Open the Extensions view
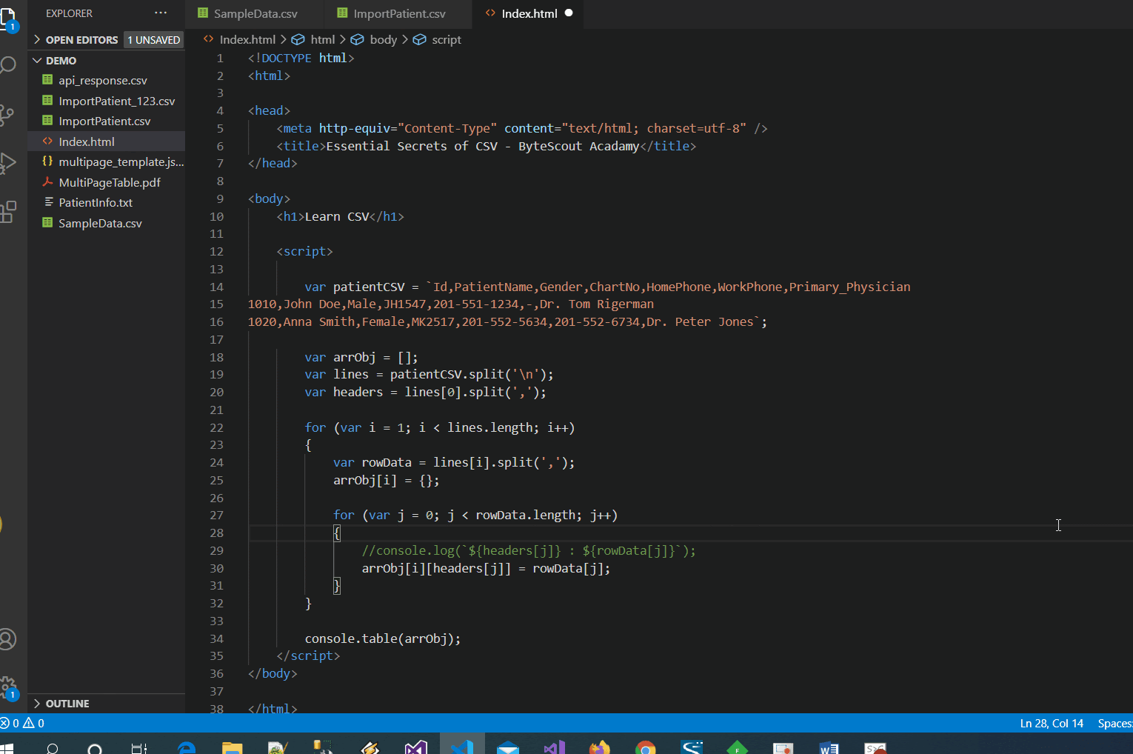This screenshot has height=754, width=1133. [x=7, y=212]
